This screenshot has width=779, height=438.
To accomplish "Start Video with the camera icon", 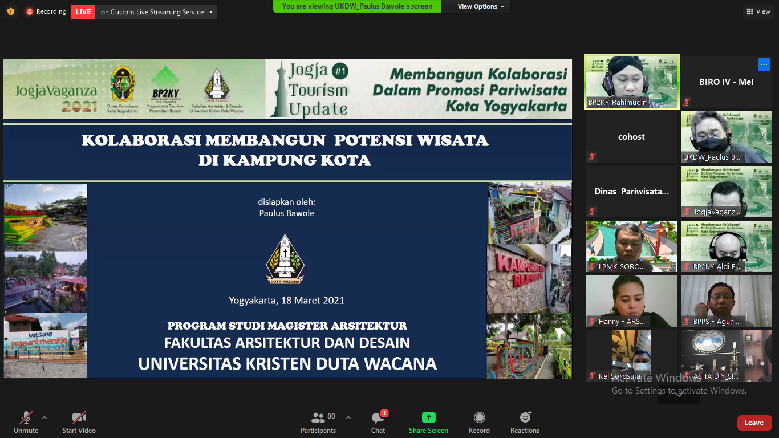I will (79, 422).
